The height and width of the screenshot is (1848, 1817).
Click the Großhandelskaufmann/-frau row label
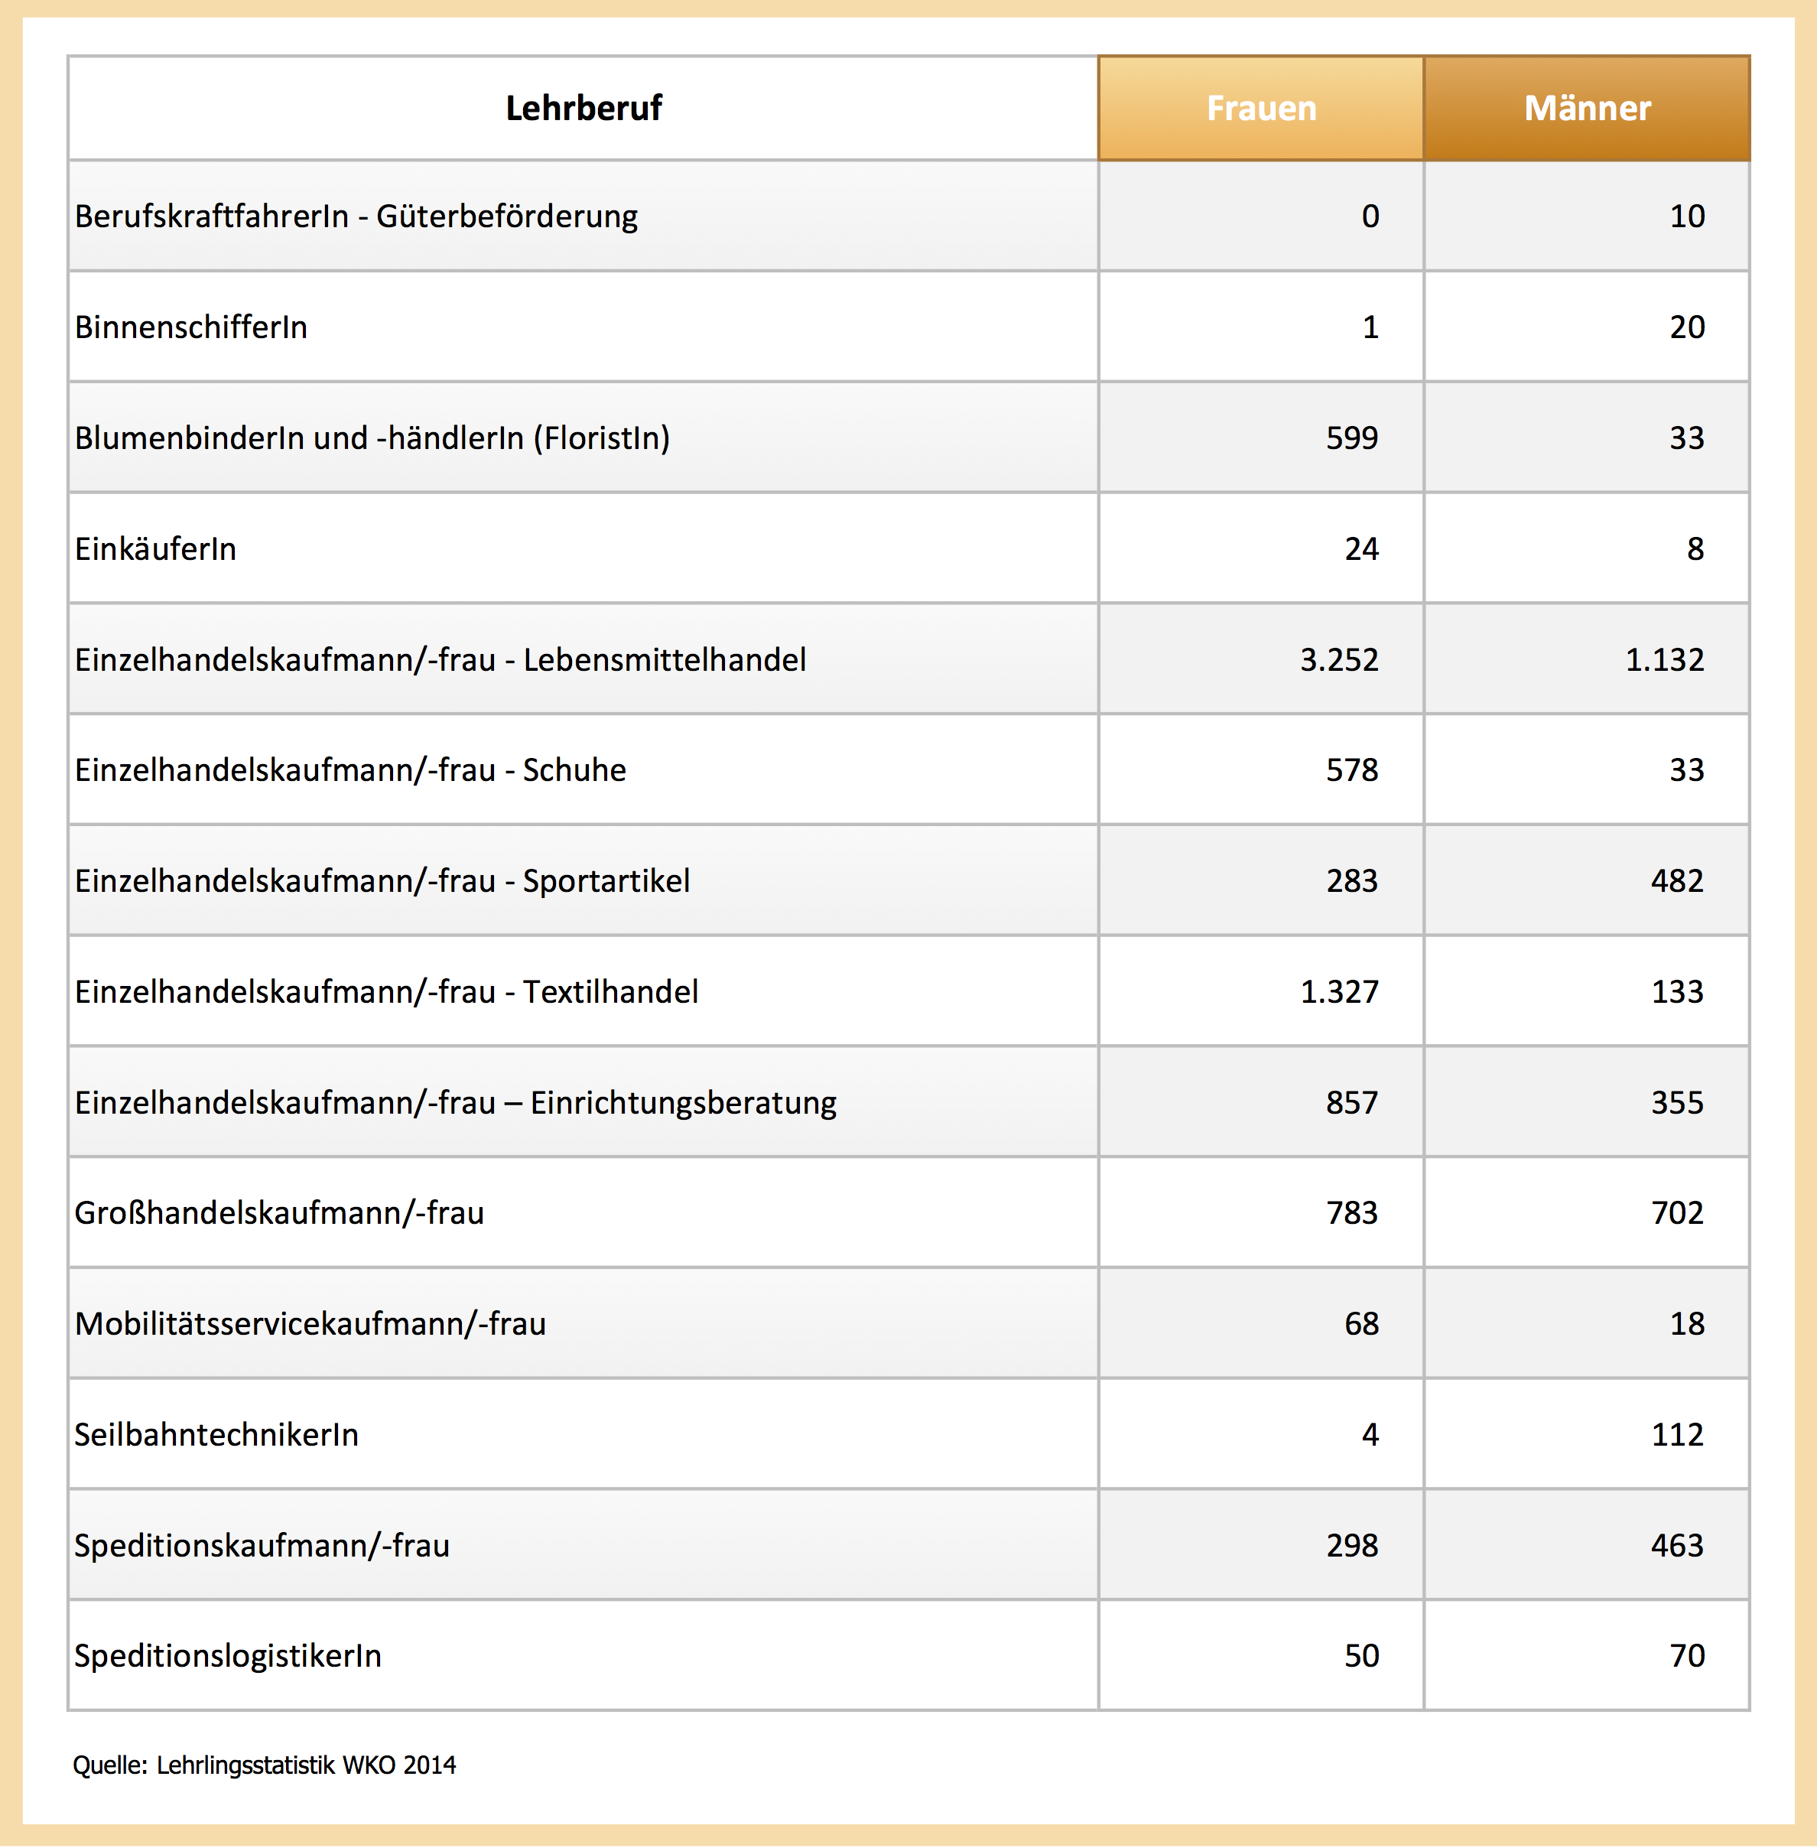pyautogui.click(x=278, y=1213)
